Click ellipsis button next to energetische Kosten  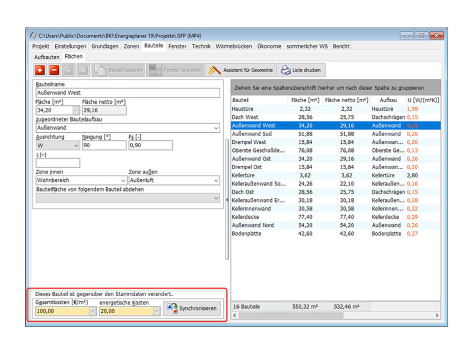(x=156, y=311)
